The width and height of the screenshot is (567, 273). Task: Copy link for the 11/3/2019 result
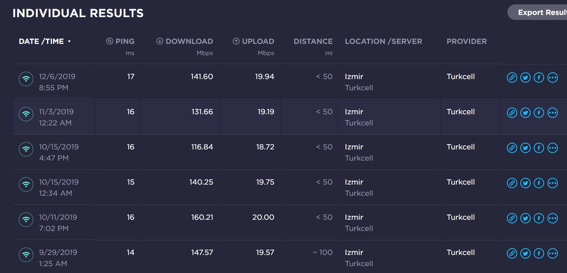point(512,113)
